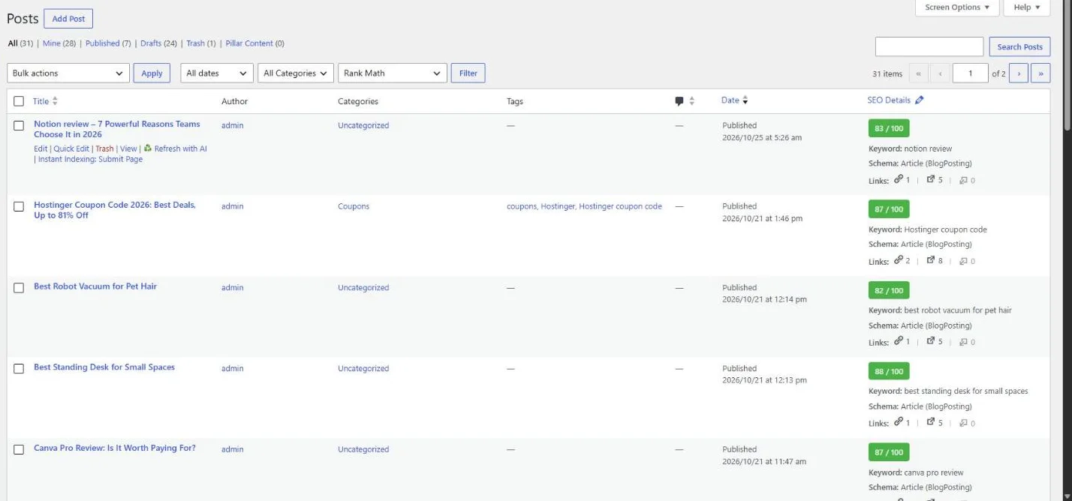Click external links icon for Hostinger coupon row
The height and width of the screenshot is (501, 1072).
(x=931, y=260)
